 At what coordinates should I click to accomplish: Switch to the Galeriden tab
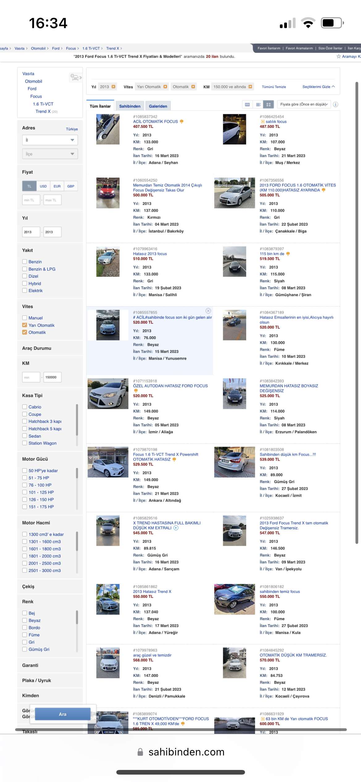(x=158, y=106)
